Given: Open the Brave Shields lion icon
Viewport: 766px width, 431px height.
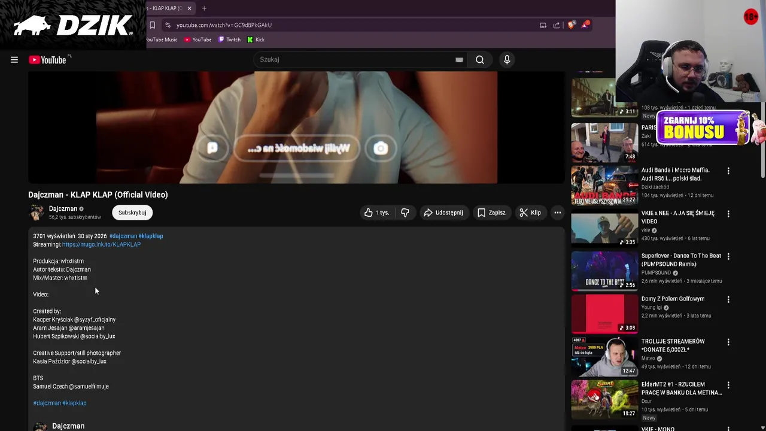Looking at the screenshot, I should [571, 25].
